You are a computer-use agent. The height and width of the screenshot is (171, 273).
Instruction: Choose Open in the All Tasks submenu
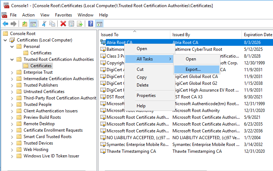coord(197,59)
